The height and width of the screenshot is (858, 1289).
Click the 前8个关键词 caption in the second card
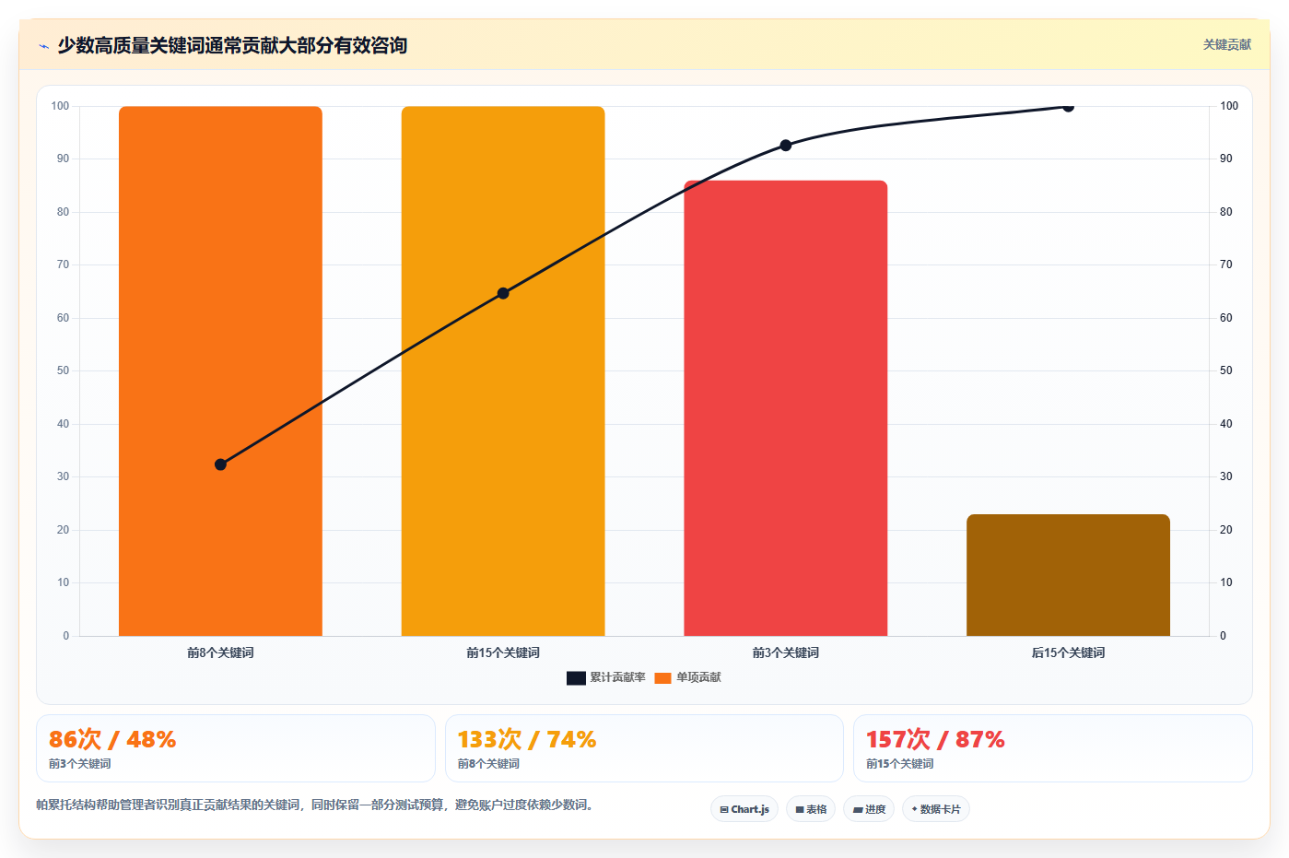tap(488, 764)
